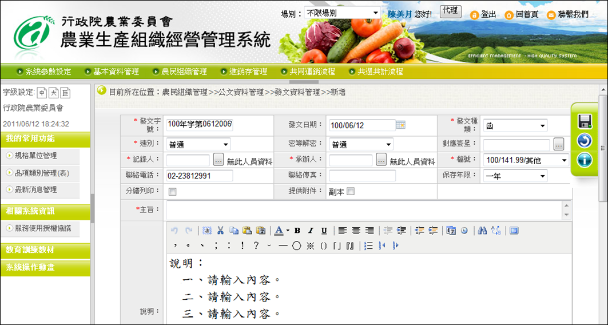
Task: Click the green save disk icon
Action: (x=585, y=121)
